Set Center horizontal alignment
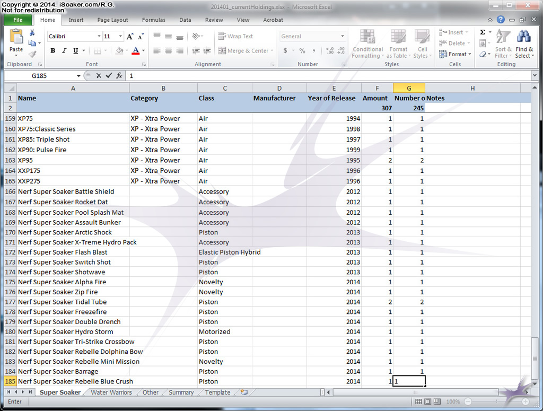The image size is (543, 411). (x=168, y=50)
